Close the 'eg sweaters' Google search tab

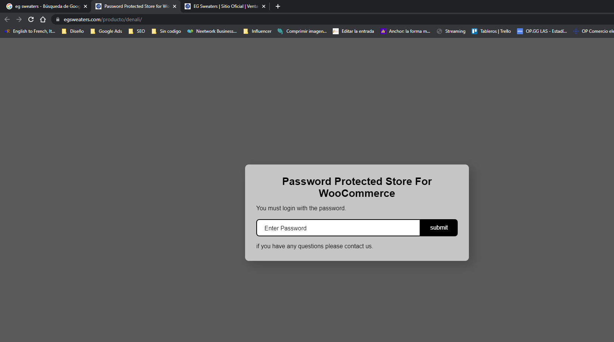85,6
